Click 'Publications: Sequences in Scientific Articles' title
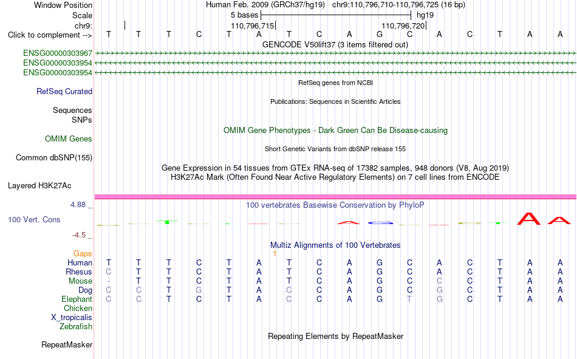 335,101
